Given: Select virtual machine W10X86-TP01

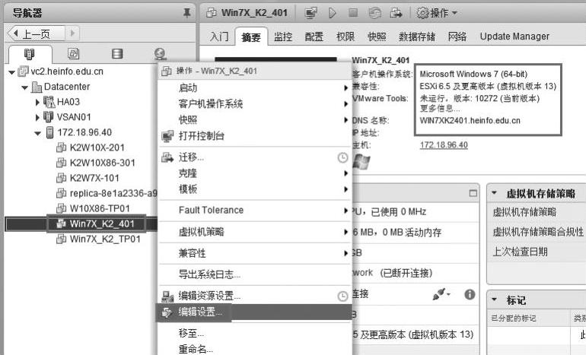Looking at the screenshot, I should pyautogui.click(x=100, y=209).
